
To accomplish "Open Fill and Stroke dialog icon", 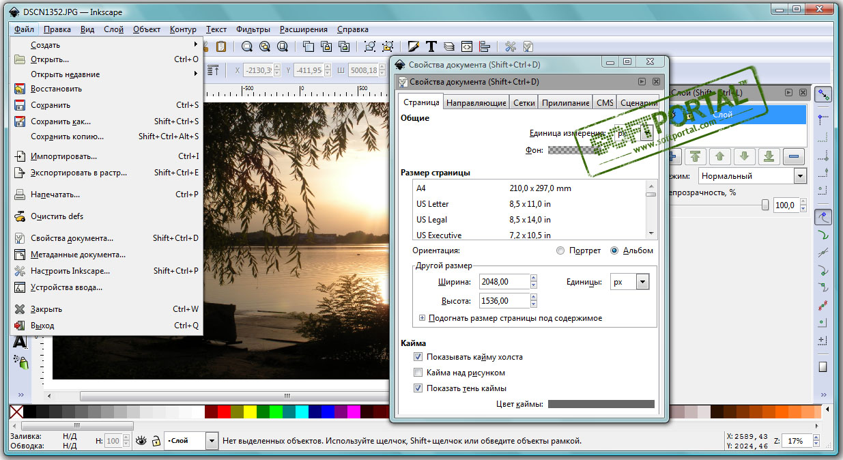I will (414, 46).
